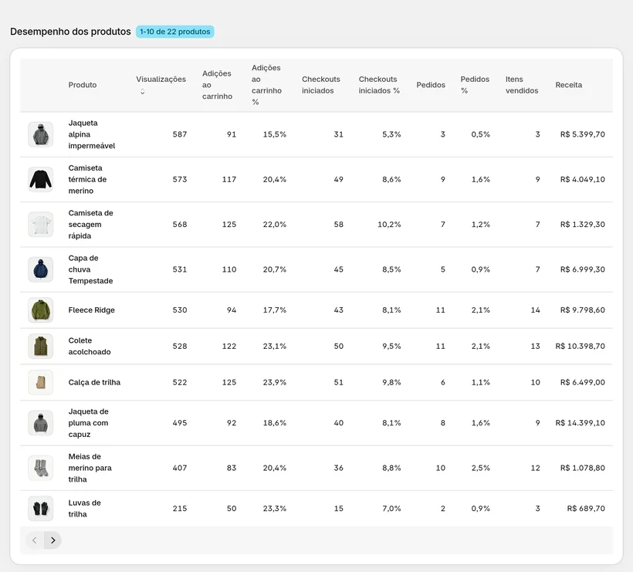Click the Checkouts iniciados % header
The width and height of the screenshot is (633, 572).
click(x=379, y=85)
